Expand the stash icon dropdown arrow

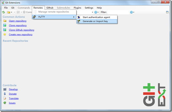21,12
